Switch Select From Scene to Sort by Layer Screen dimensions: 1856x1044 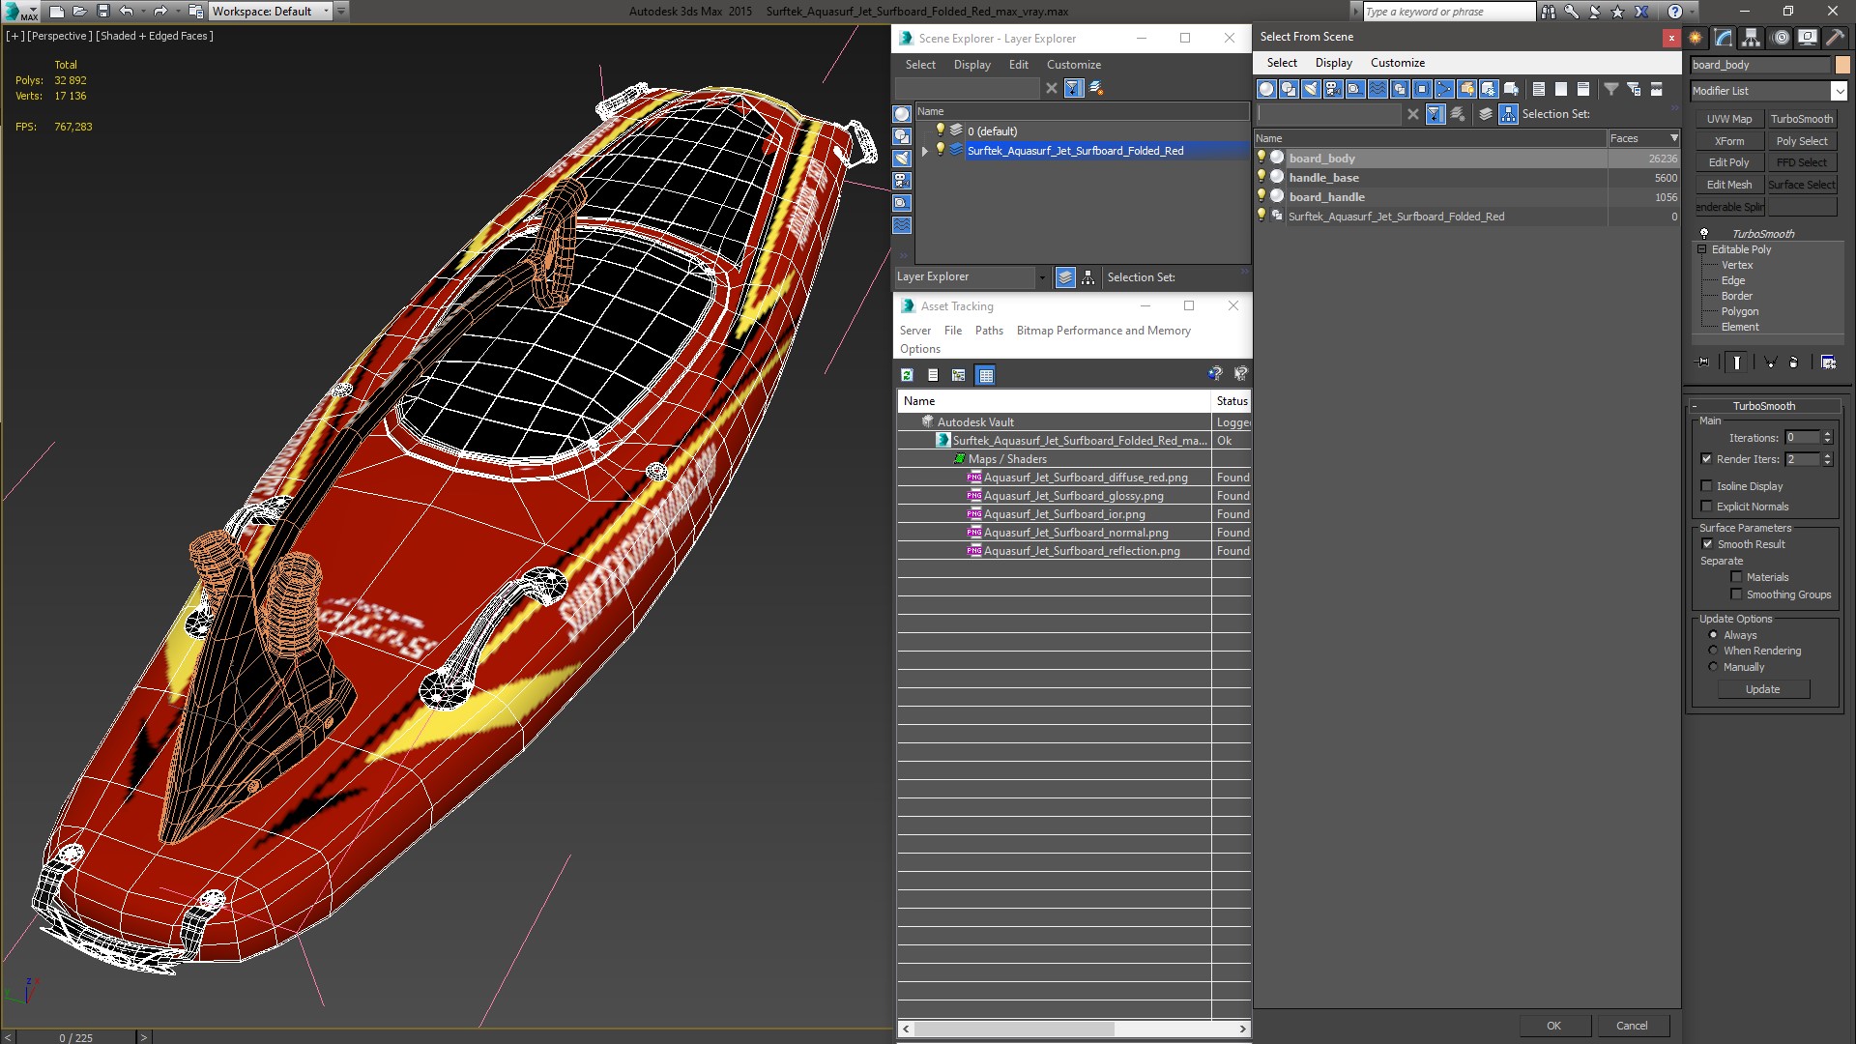1486,114
